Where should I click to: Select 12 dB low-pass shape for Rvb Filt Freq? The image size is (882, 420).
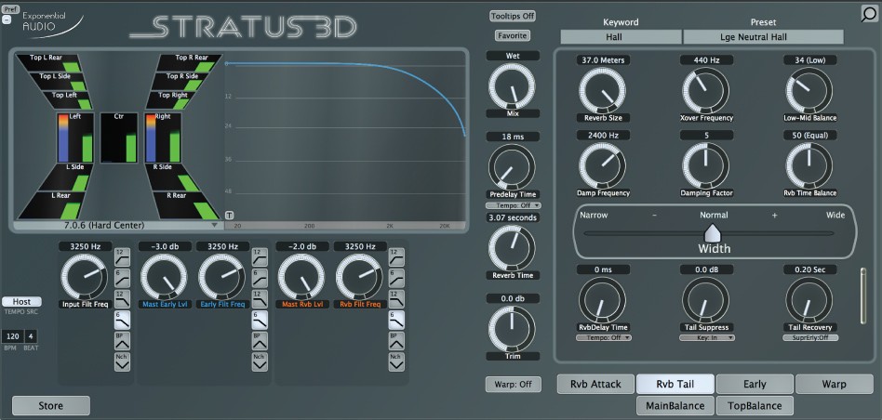[396, 298]
